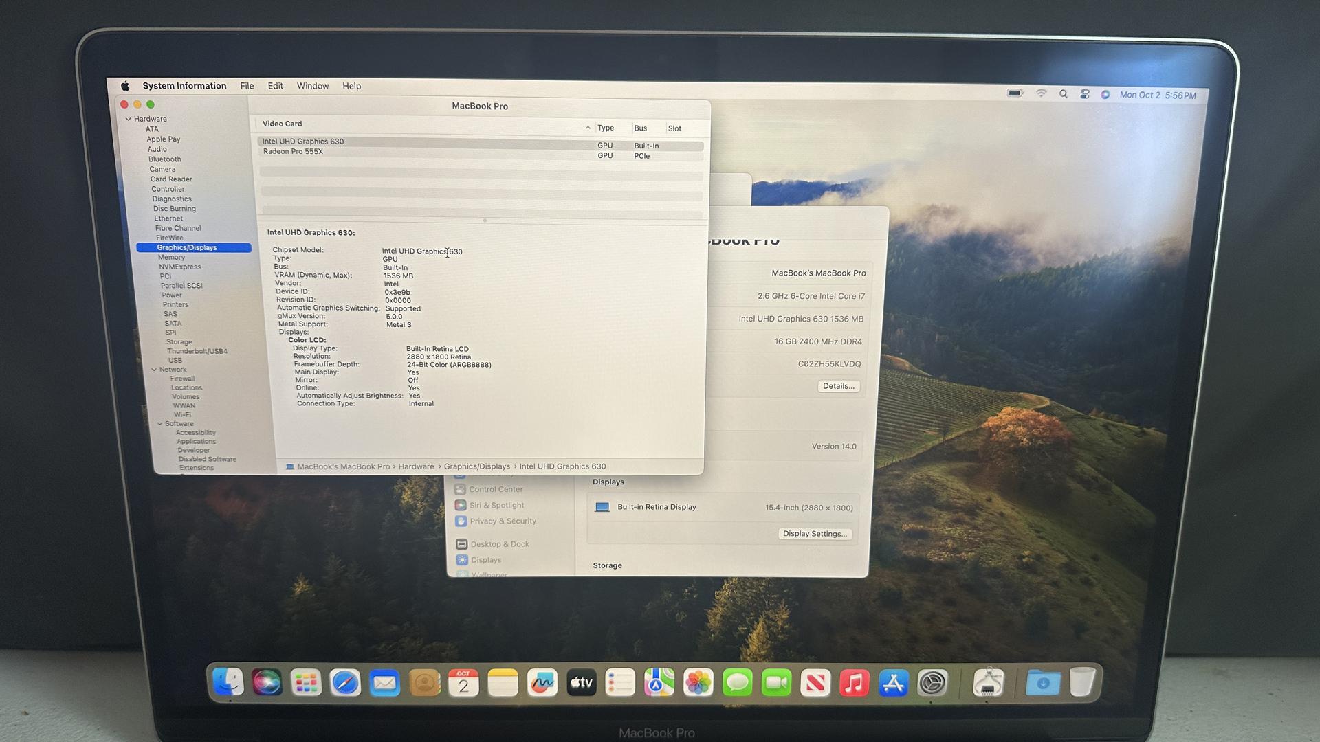The height and width of the screenshot is (742, 1320).
Task: Click the Siri icon in menu bar
Action: click(1105, 95)
